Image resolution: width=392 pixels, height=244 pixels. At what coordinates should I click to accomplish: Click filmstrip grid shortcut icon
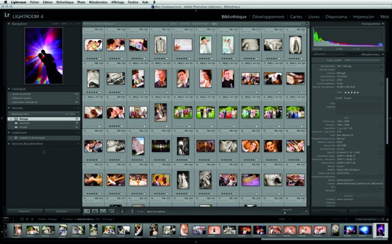coord(22,219)
